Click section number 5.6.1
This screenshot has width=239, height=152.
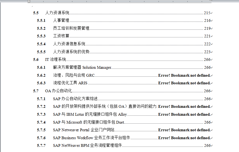pyautogui.click(x=41, y=67)
